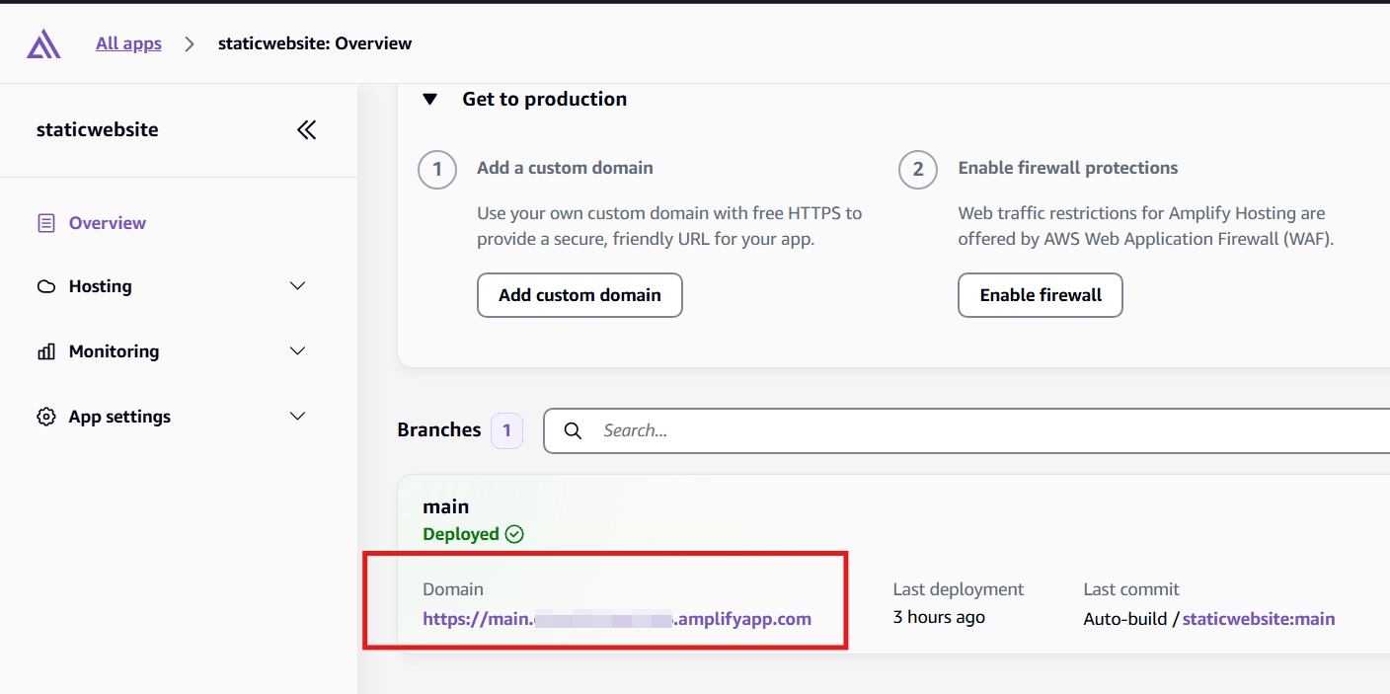Collapse the Get to production section
This screenshot has width=1390, height=694.
[x=429, y=100]
